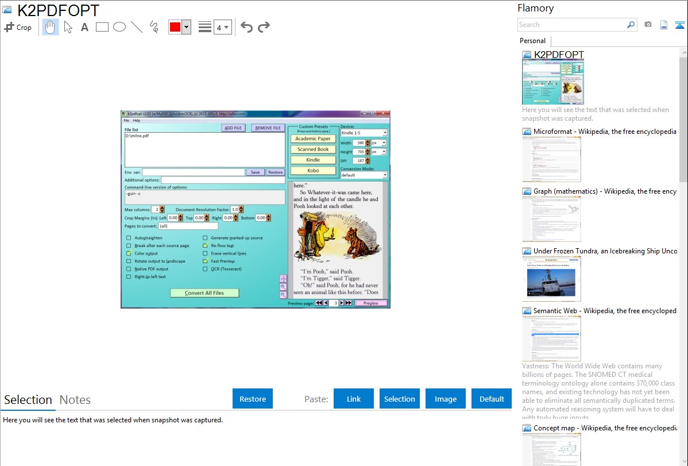Choose the freehand scribble tool

pos(154,27)
